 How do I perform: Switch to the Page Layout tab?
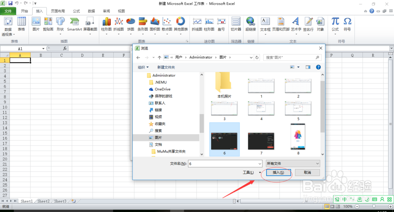point(58,11)
